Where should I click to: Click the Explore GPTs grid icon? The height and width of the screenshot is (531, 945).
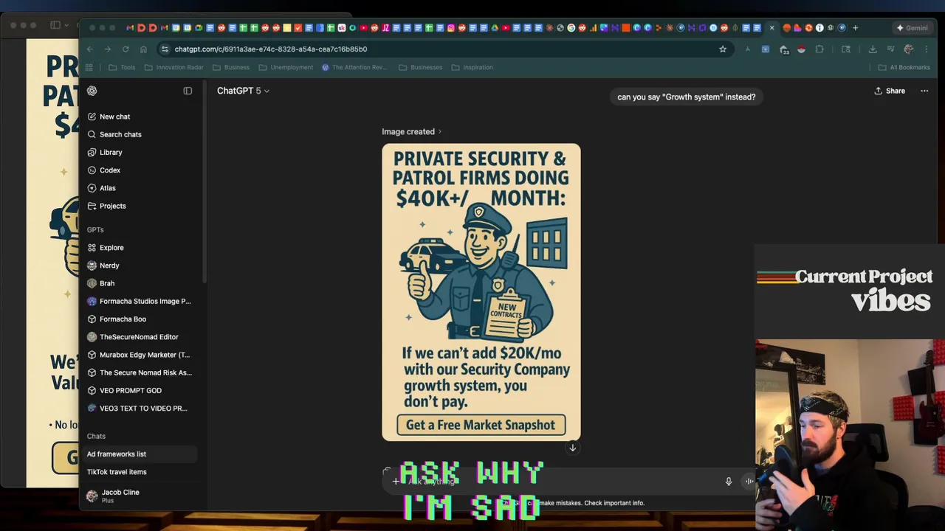click(92, 248)
